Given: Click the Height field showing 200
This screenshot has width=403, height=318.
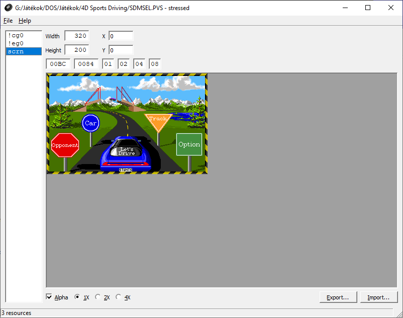Looking at the screenshot, I should (77, 50).
